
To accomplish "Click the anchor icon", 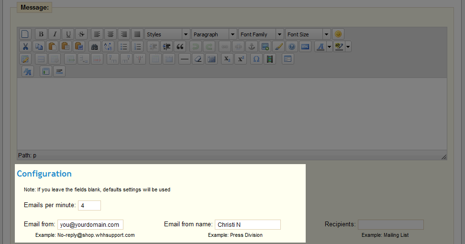I will 251,46.
